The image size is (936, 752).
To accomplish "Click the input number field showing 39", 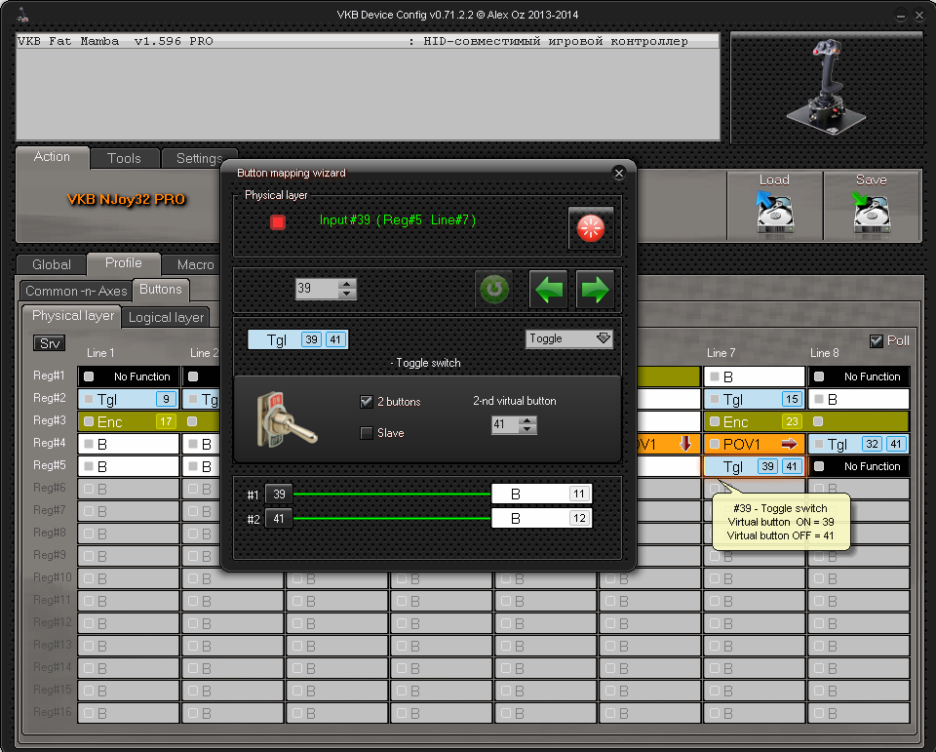I will point(317,289).
